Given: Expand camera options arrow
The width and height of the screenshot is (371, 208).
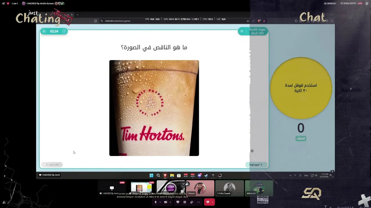Looking at the screenshot, I should 170,202.
